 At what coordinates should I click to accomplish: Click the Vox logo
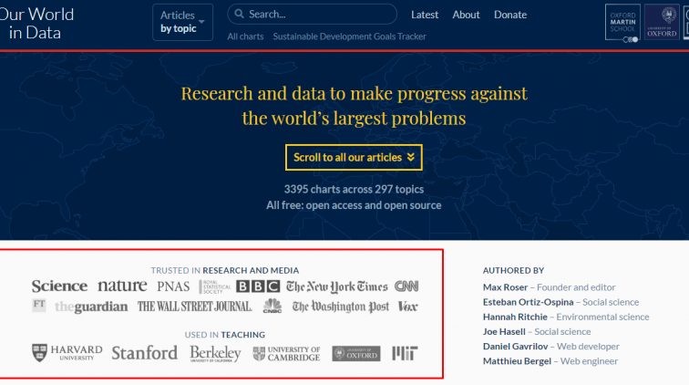tap(407, 307)
